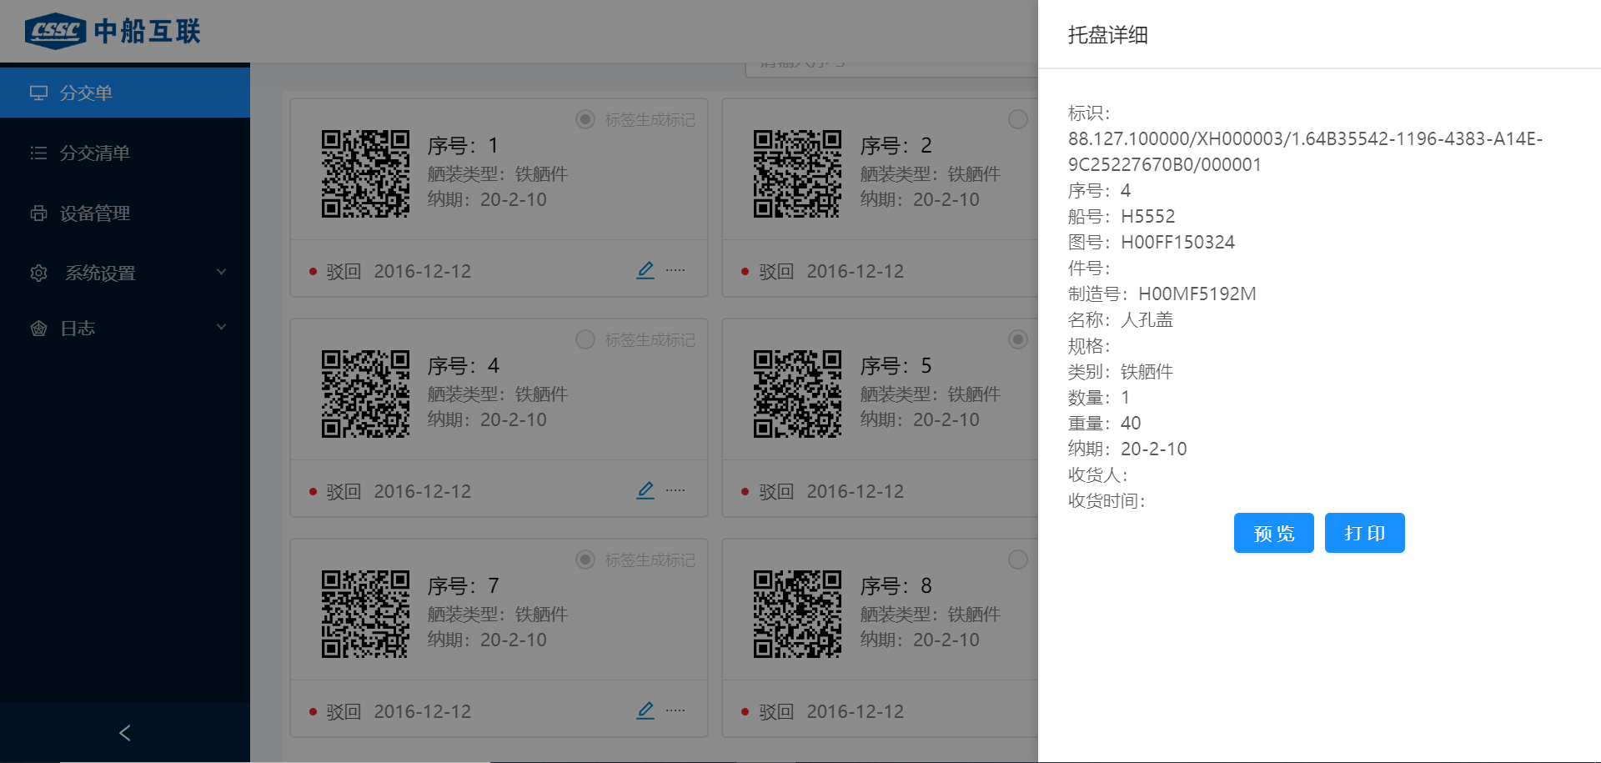Select the radio button on card 1
The width and height of the screenshot is (1601, 763).
click(585, 119)
